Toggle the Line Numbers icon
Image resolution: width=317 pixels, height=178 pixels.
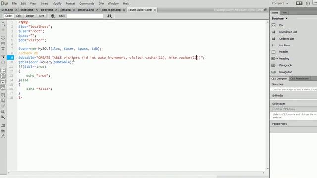click(x=3, y=70)
